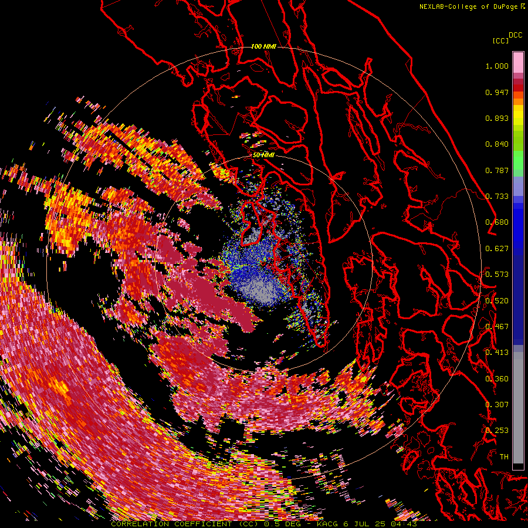528x528 pixels.
Task: Pick the pink swatch of the color scale
Action: point(518,62)
